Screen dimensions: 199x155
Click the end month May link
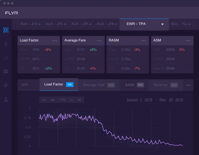point(163,100)
